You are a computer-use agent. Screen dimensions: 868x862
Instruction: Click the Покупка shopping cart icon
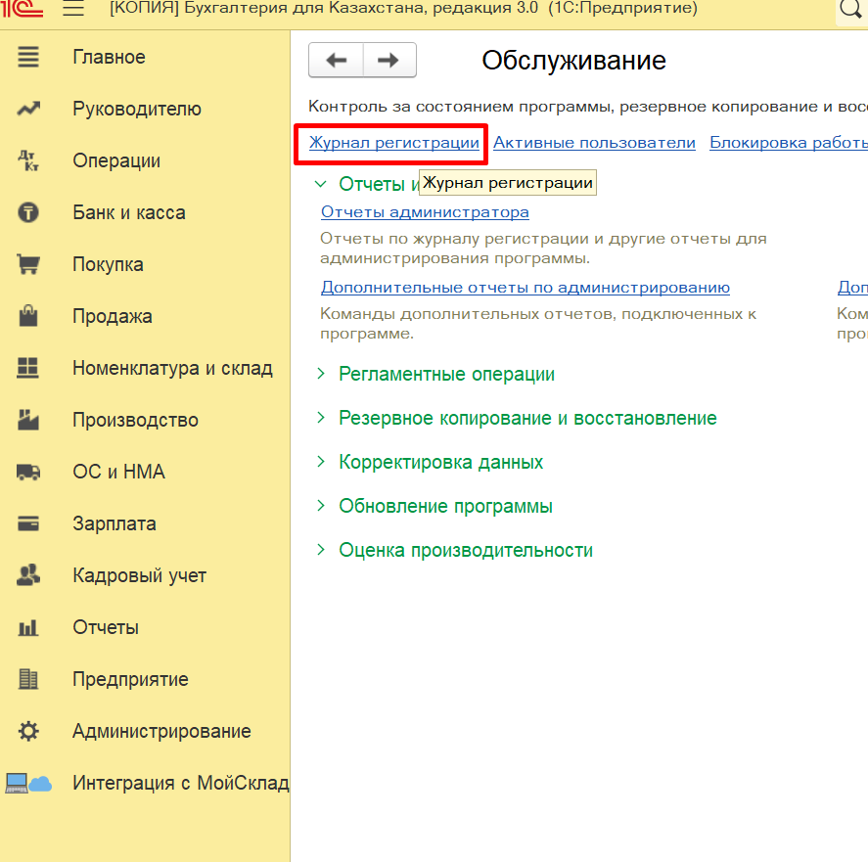click(28, 264)
